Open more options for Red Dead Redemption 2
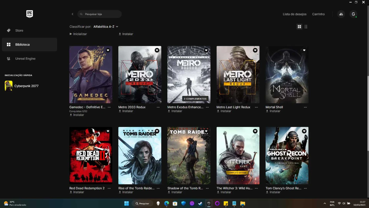This screenshot has width=369, height=208. (109, 188)
